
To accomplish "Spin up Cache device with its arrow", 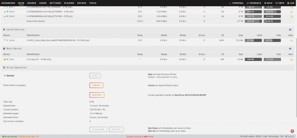I will (5, 40).
